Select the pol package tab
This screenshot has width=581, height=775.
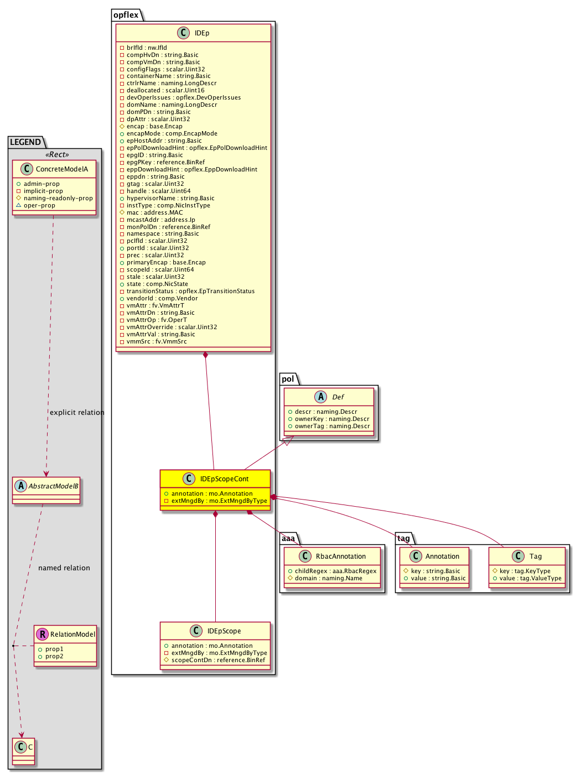[x=288, y=379]
